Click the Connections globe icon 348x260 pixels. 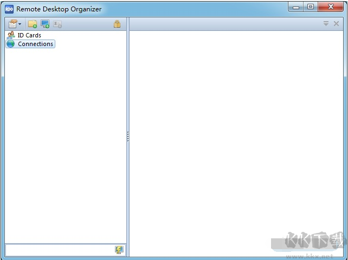coord(10,44)
